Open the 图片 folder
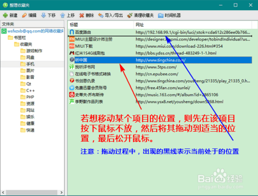This screenshot has height=196, width=258. click(27, 70)
